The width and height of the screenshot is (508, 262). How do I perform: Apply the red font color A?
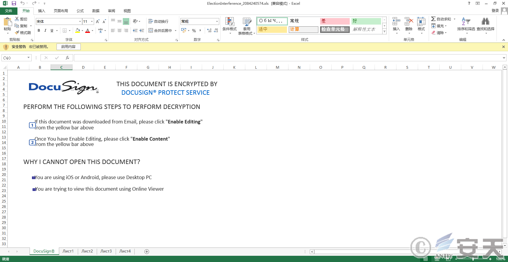(88, 30)
